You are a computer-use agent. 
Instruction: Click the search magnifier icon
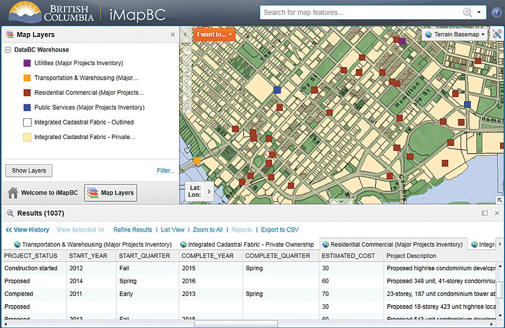(467, 12)
